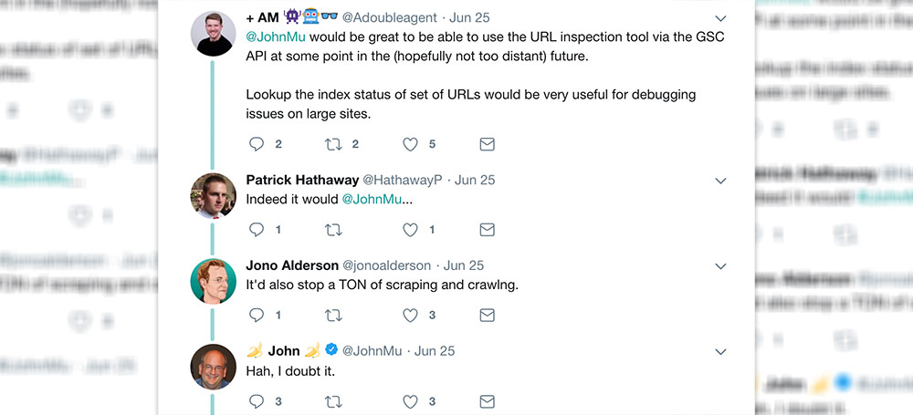This screenshot has height=415, width=913.
Task: Retweet Patrick Hathaway's tweet
Action: 333,230
